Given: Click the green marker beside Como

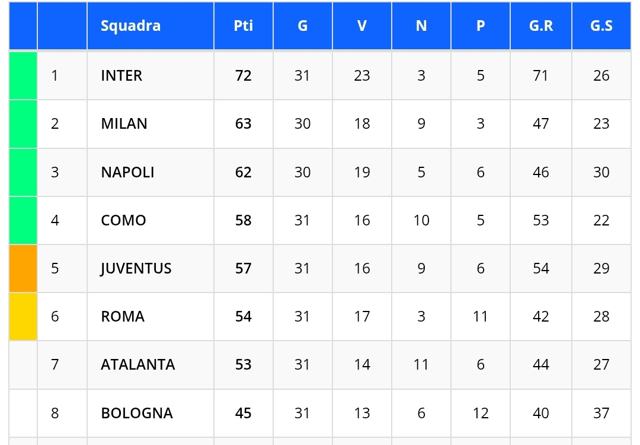Looking at the screenshot, I should 23,220.
